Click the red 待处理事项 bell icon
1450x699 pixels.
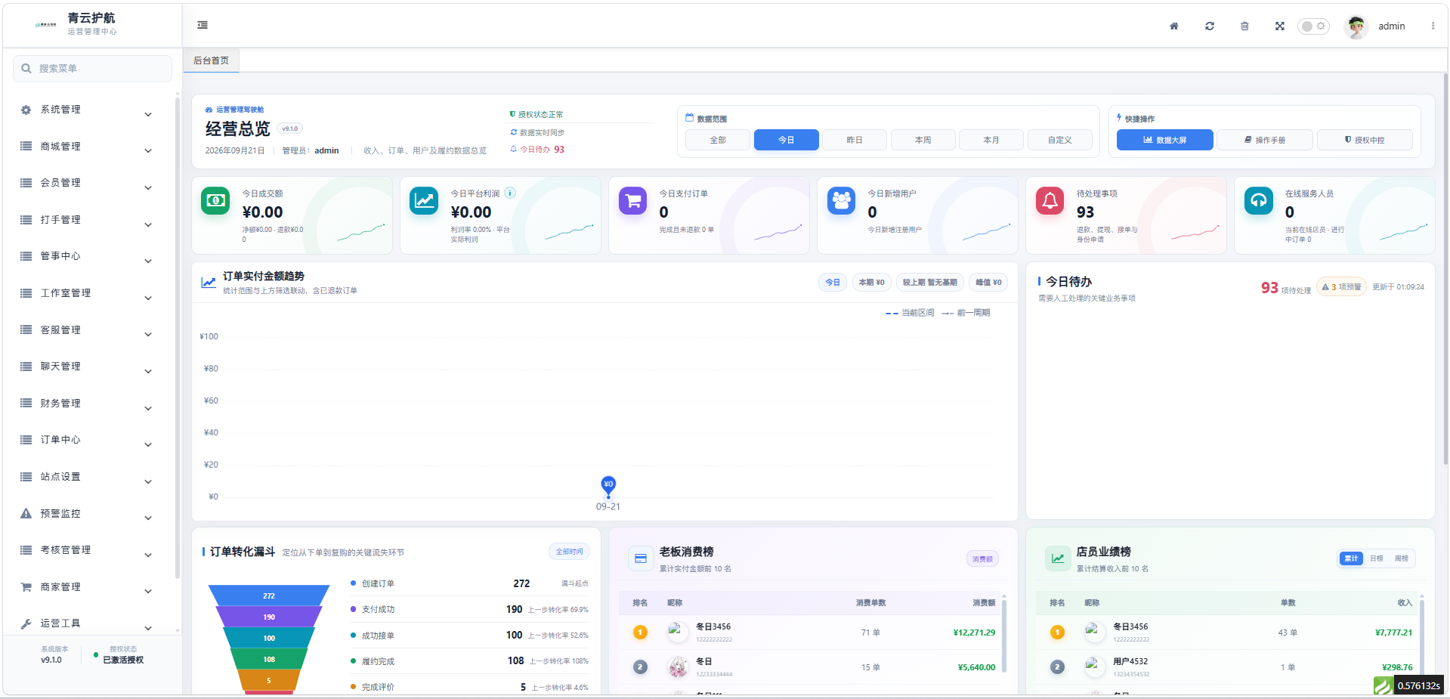[x=1050, y=200]
